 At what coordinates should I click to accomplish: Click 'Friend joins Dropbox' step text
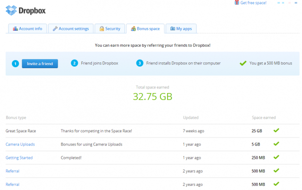[100, 63]
